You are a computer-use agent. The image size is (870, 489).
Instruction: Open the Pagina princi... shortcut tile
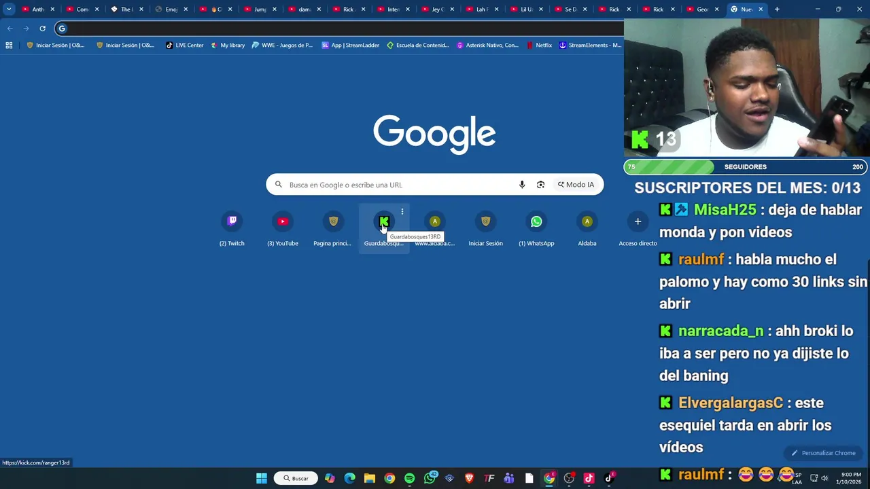333,229
